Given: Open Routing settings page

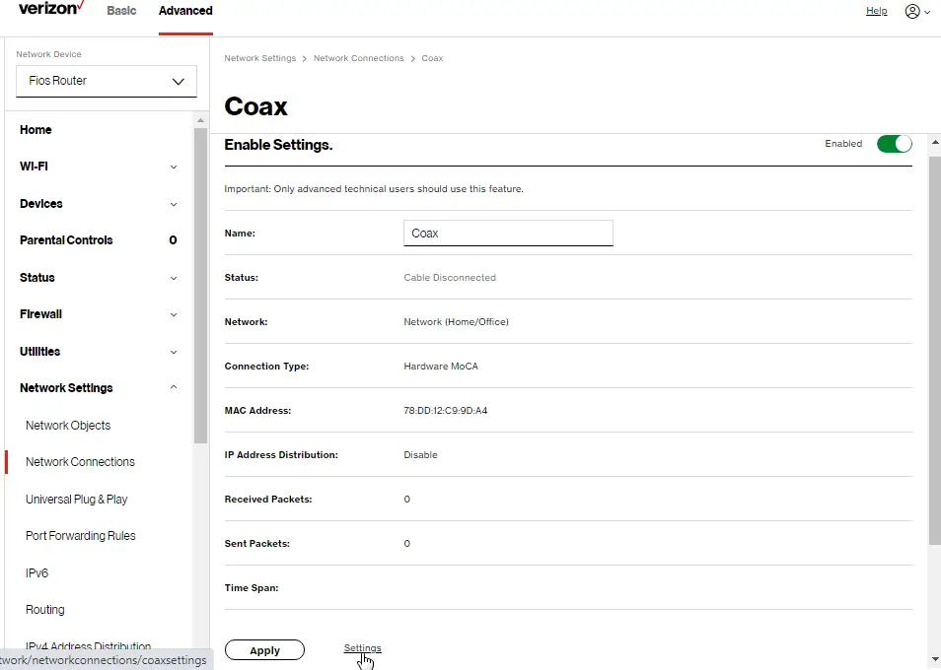Looking at the screenshot, I should tap(44, 609).
